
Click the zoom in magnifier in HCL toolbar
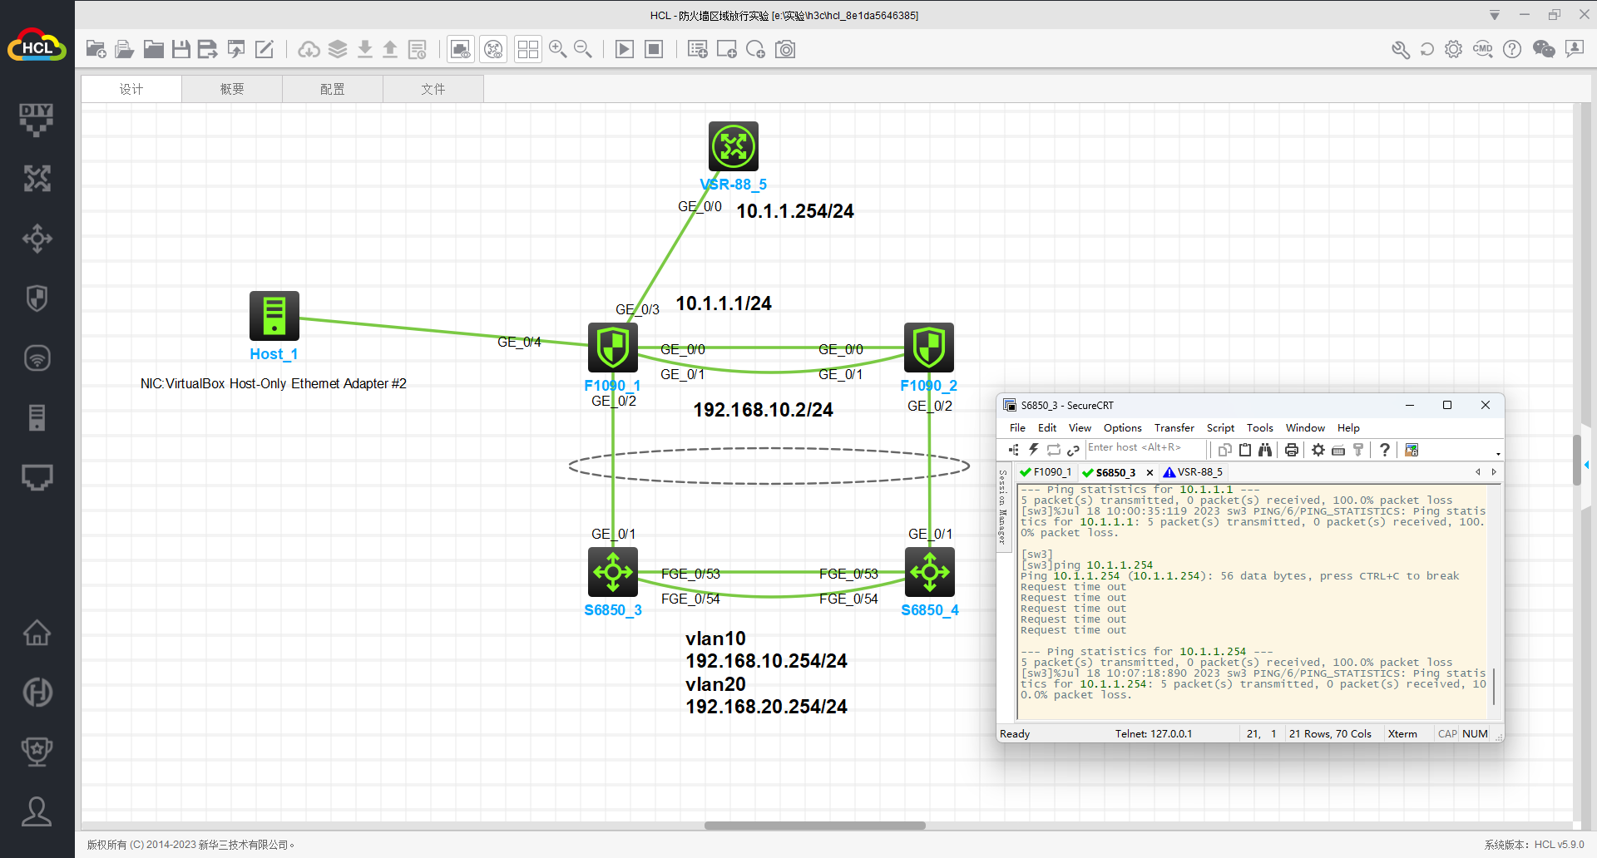[x=557, y=49]
